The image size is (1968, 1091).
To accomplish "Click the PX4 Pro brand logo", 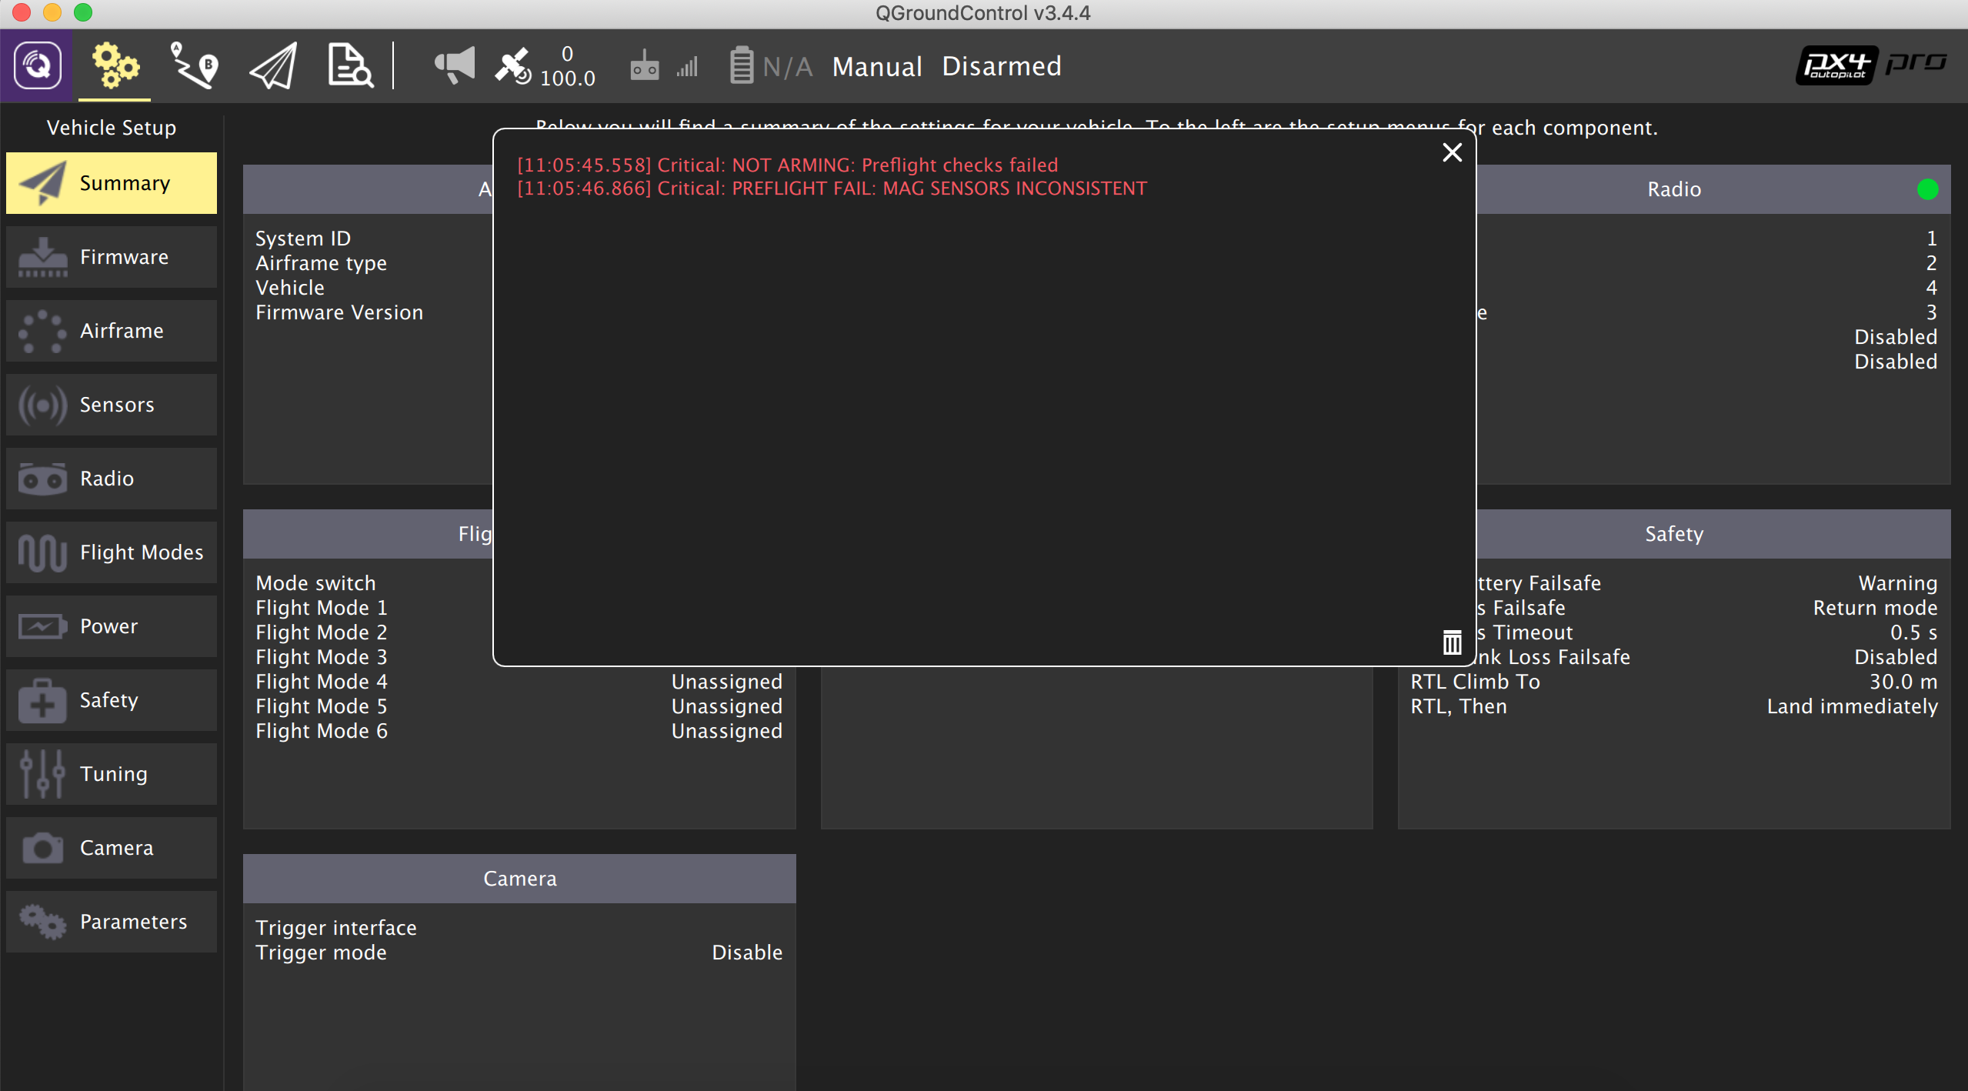I will tap(1871, 65).
